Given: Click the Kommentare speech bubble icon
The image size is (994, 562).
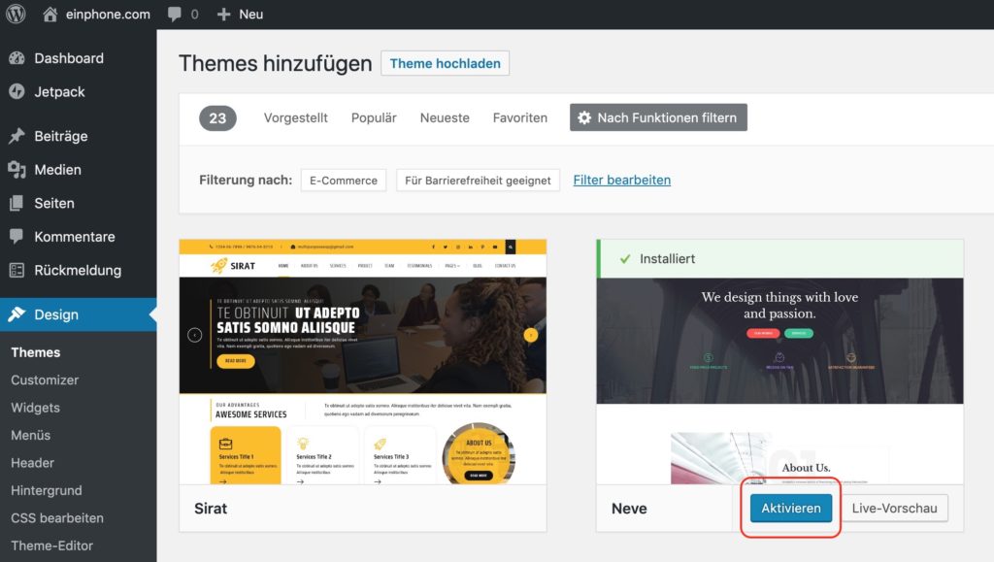Looking at the screenshot, I should [17, 236].
